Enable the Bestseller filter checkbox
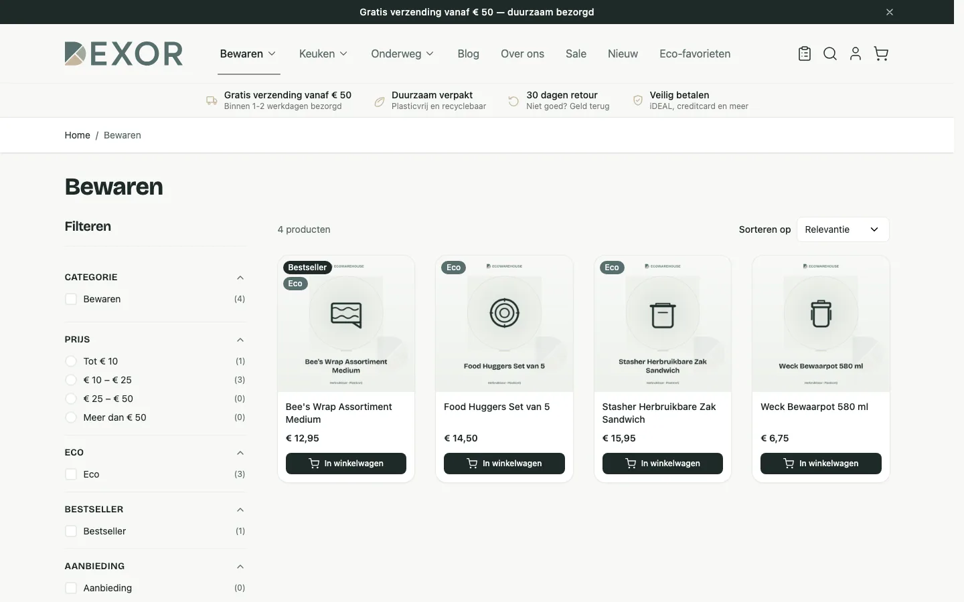 coord(71,531)
